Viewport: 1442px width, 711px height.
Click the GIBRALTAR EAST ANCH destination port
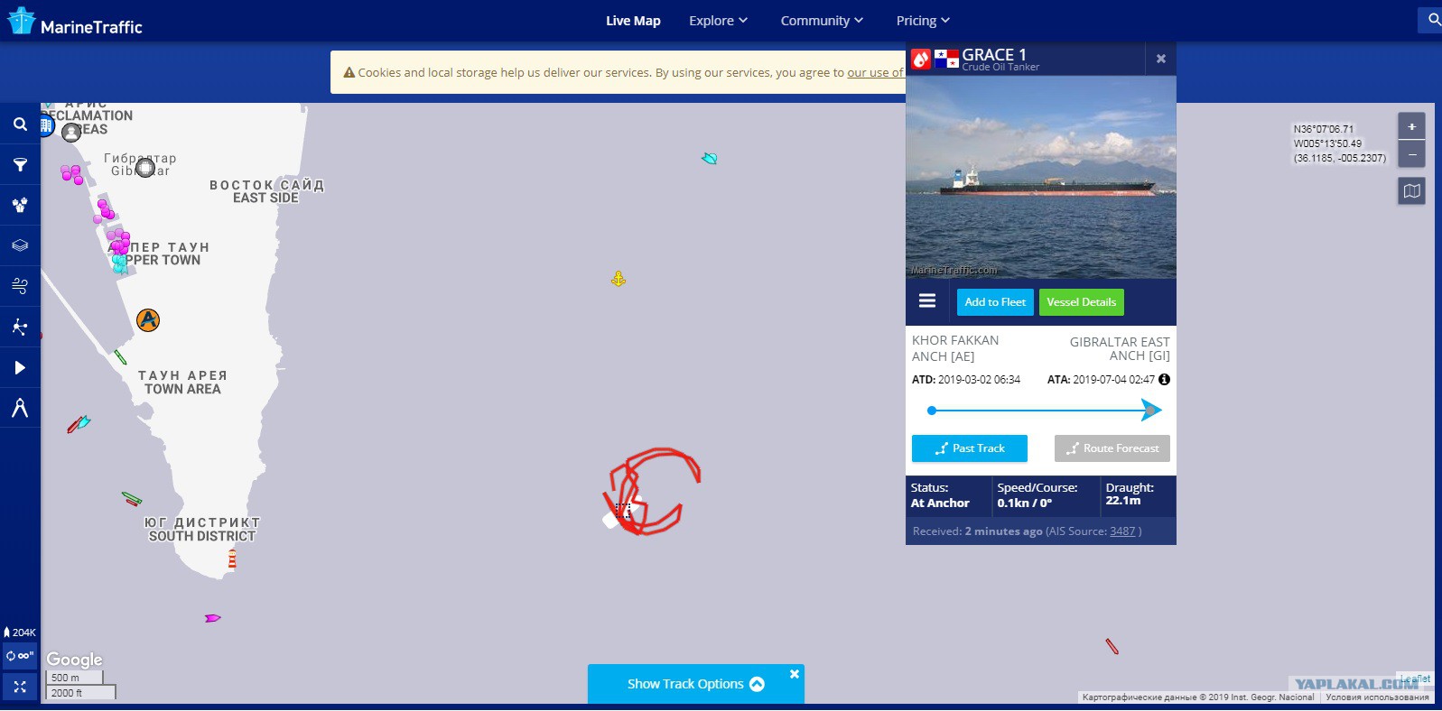[x=1120, y=349]
